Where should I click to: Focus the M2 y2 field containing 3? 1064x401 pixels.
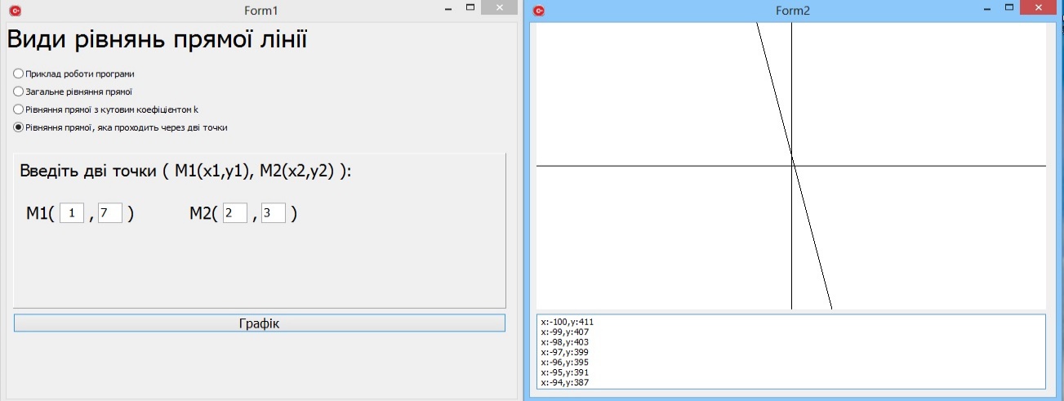click(x=274, y=213)
